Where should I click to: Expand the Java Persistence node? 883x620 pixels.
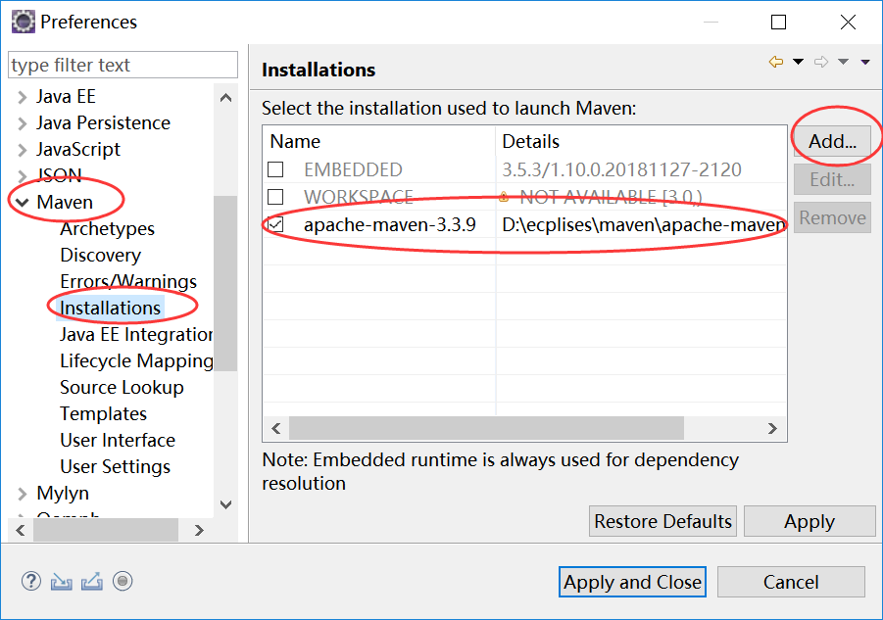[22, 123]
